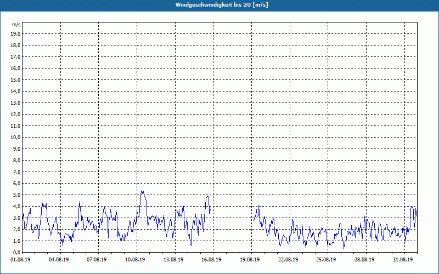Click the '31.08.19' date label

tap(403, 259)
